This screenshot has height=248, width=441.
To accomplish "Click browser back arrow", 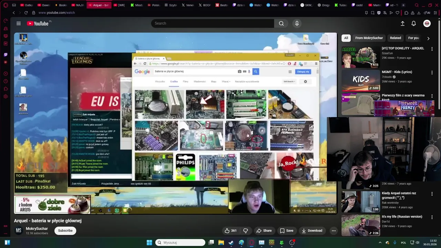I will 14,13.
